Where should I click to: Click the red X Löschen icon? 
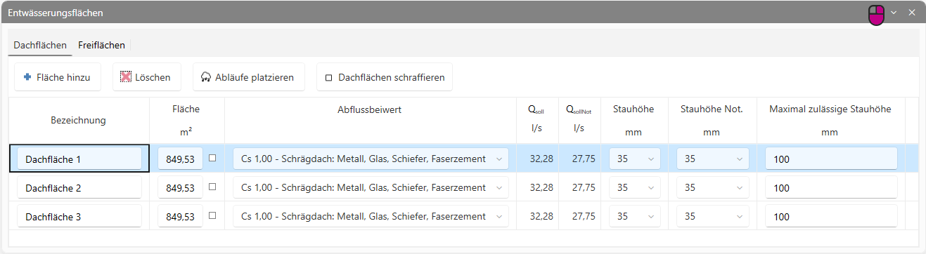[x=126, y=77]
